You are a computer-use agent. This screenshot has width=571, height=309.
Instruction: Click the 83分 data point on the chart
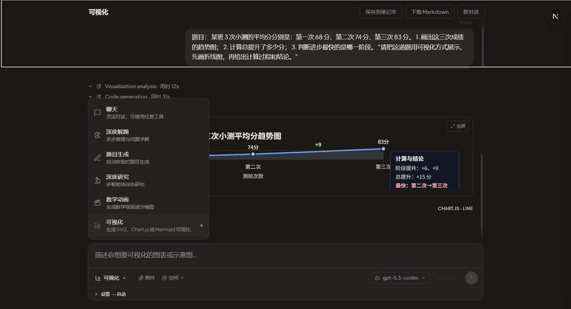click(383, 149)
